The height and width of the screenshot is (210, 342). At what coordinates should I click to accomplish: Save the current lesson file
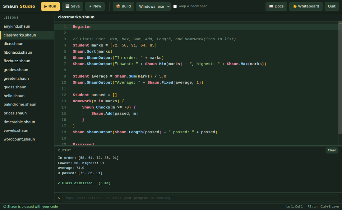click(x=72, y=6)
